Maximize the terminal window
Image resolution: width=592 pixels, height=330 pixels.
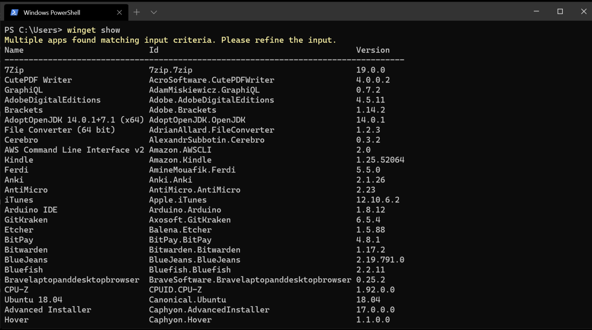[x=560, y=12]
